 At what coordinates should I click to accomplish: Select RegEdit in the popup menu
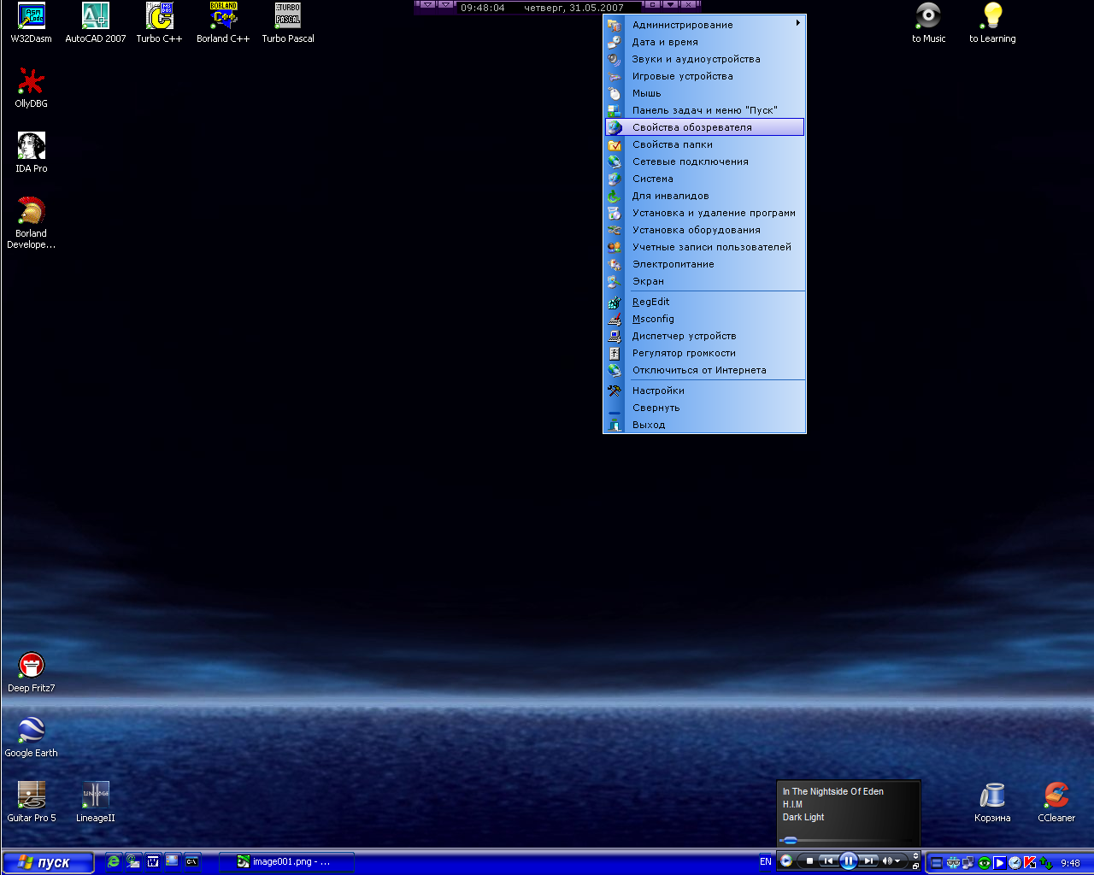point(650,302)
